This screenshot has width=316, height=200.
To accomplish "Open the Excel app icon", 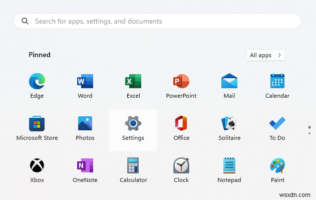I will (x=133, y=81).
